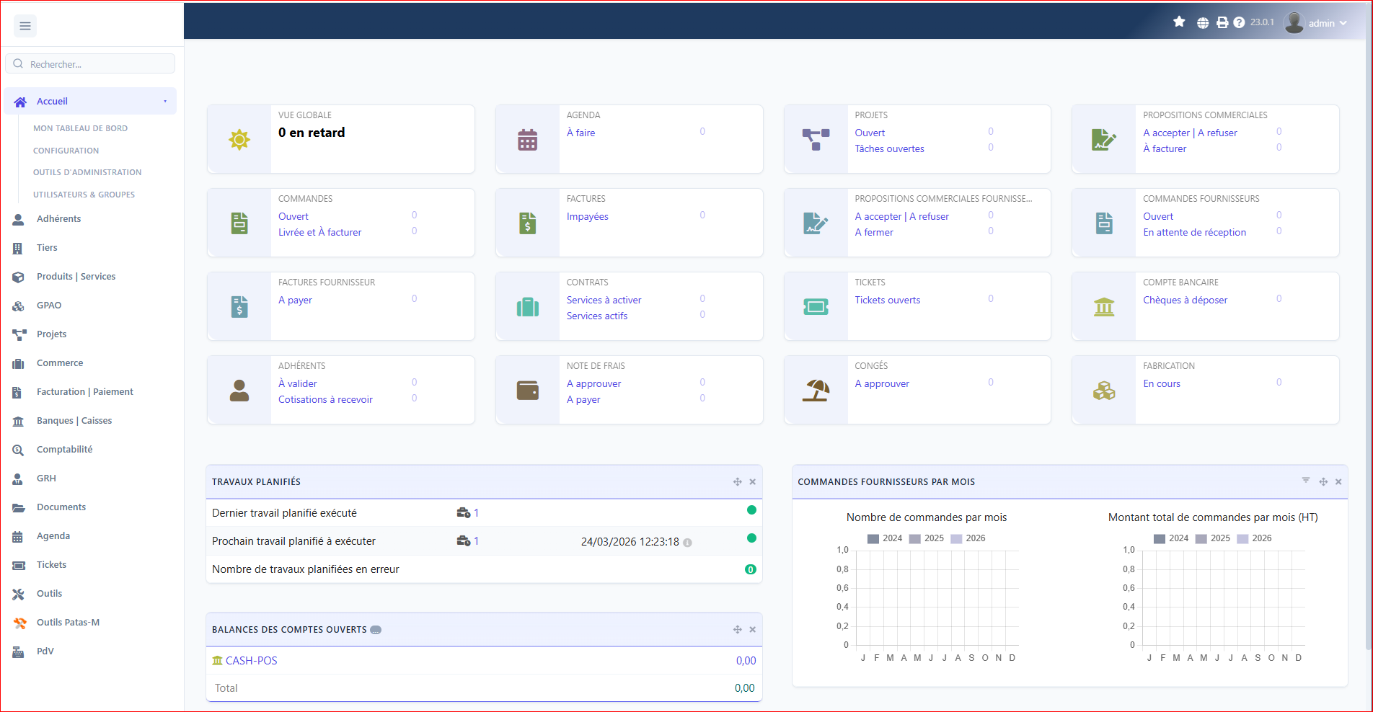The height and width of the screenshot is (712, 1373).
Task: Click the Rechercher search field
Action: coord(98,64)
